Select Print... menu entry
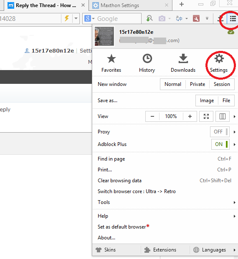Image resolution: width=238 pixels, height=259 pixels. 165,170
